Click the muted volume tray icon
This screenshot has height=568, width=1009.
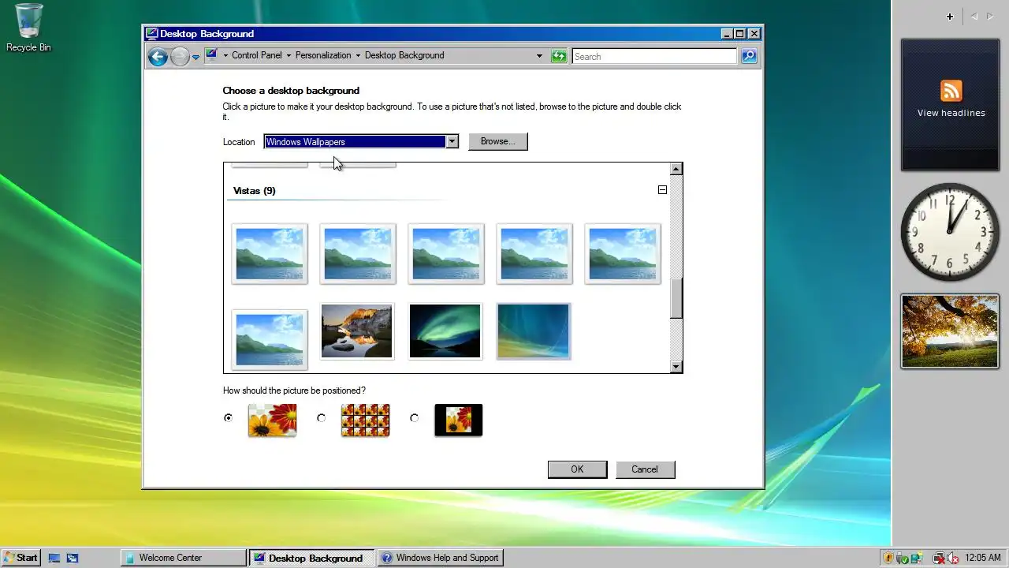click(952, 558)
